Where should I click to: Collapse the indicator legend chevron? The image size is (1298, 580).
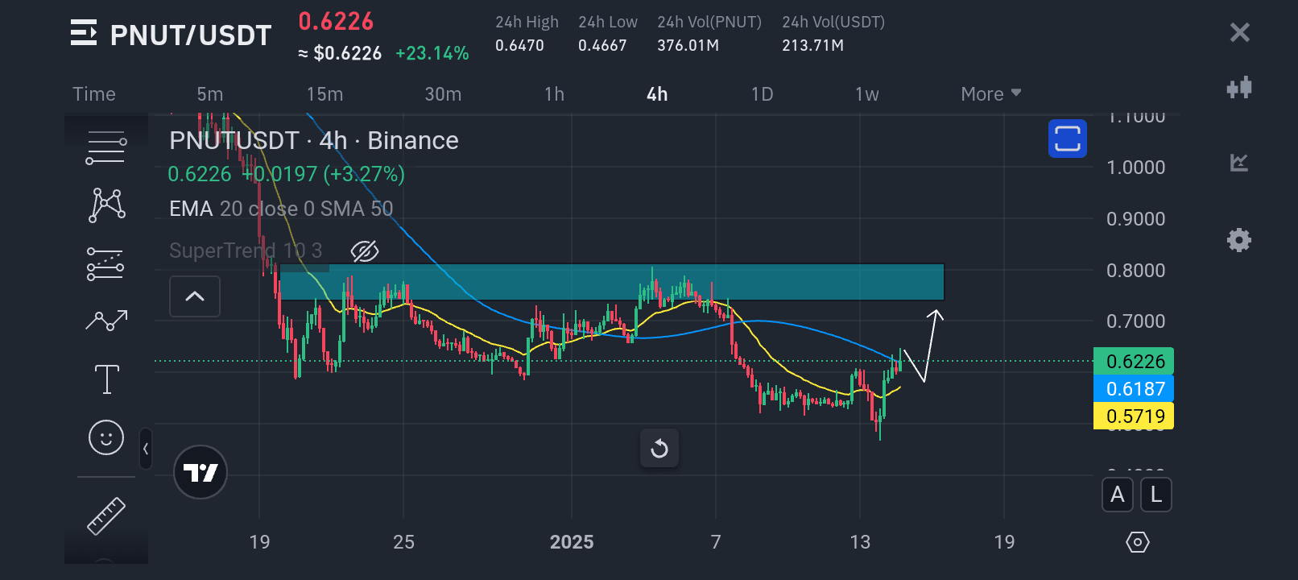coord(195,296)
